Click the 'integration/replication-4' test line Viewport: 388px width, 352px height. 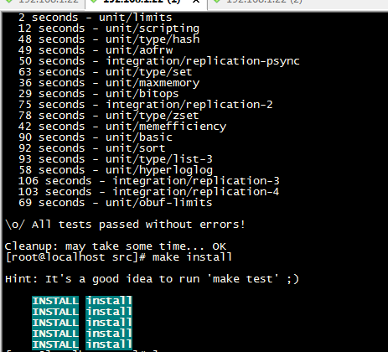pyautogui.click(x=149, y=192)
